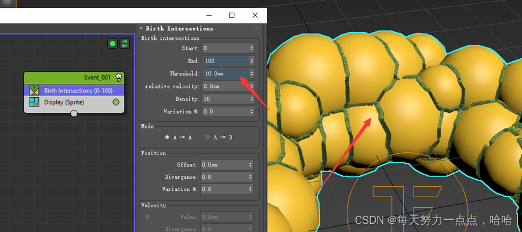Click the Density value field
Image resolution: width=522 pixels, height=232 pixels.
click(226, 98)
